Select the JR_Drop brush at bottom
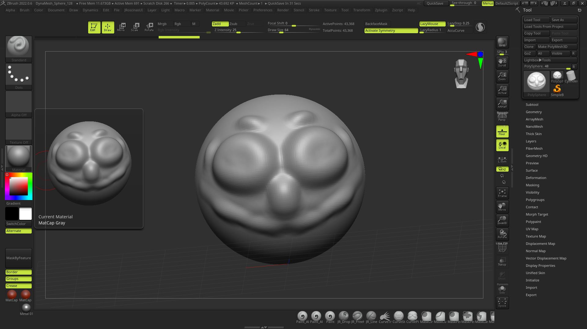The height and width of the screenshot is (329, 587). (344, 317)
